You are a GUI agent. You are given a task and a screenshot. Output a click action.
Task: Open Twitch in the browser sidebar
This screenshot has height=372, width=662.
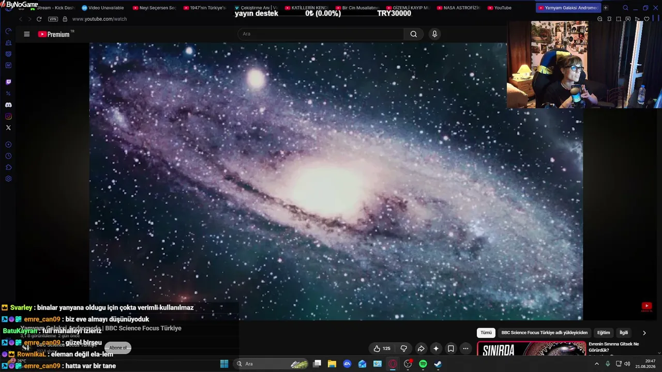coord(8,82)
